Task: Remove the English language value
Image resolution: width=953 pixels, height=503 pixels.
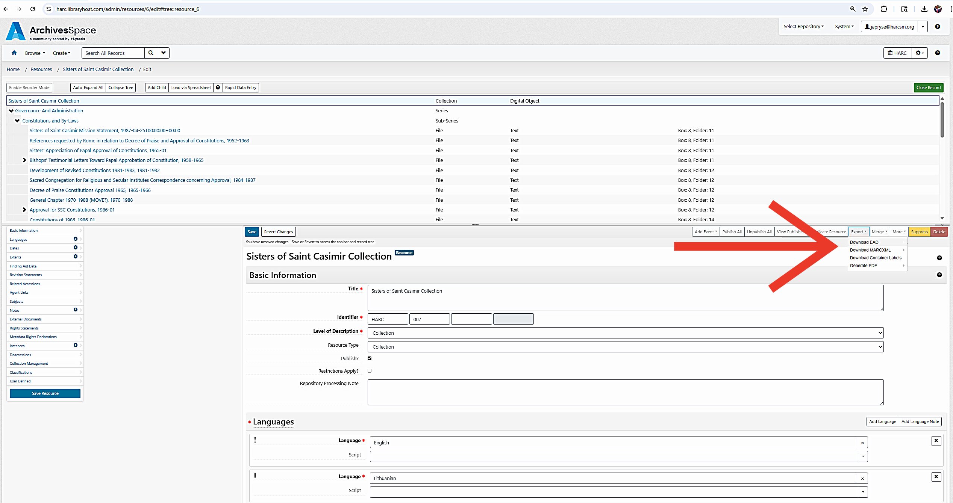Action: point(862,443)
